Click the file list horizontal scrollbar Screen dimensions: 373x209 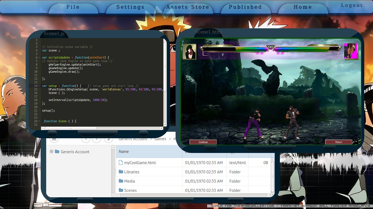pyautogui.click(x=193, y=195)
